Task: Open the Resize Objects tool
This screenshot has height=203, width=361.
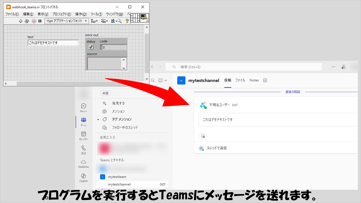Action: [113, 21]
